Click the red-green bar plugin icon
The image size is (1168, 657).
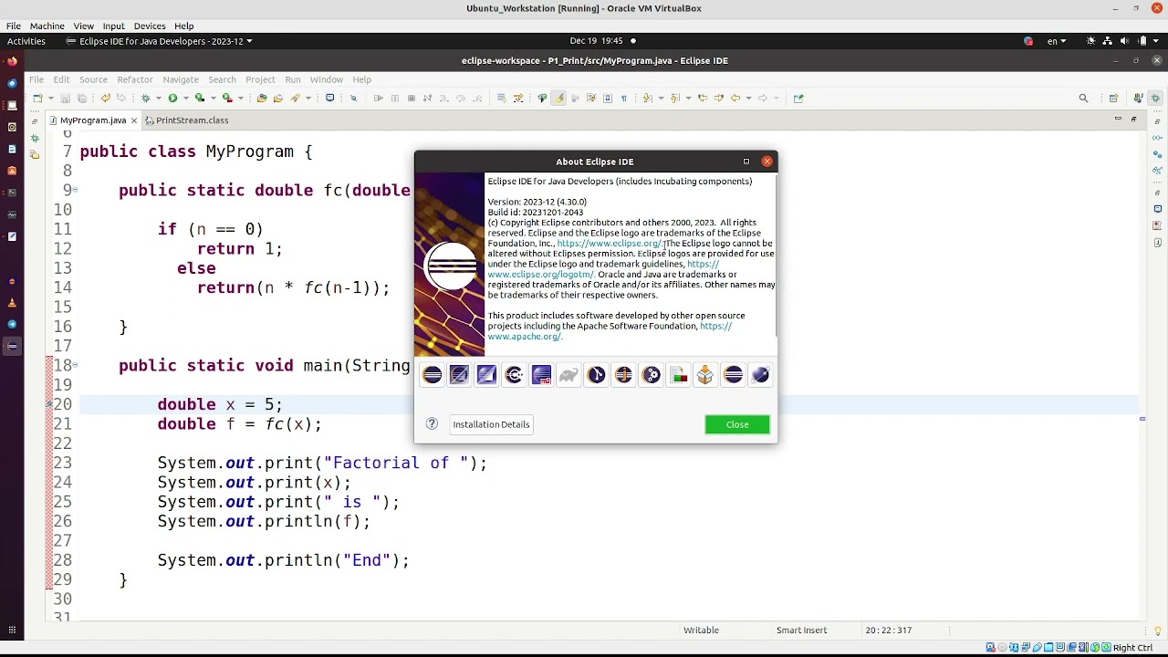click(678, 375)
